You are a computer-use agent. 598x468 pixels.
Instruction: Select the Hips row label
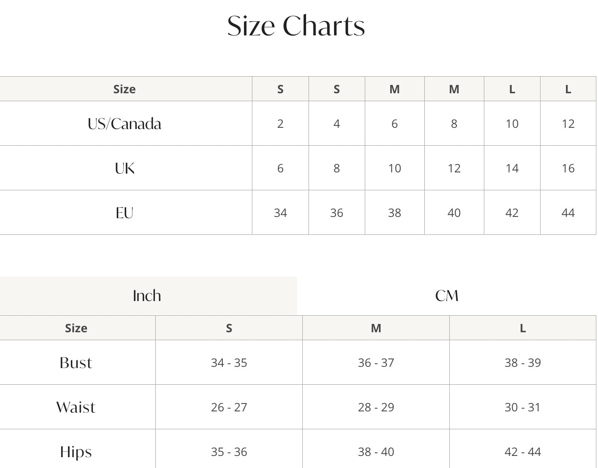click(x=76, y=452)
